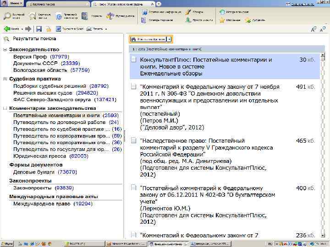
Task: Open История поисков icon
Action: point(222,12)
